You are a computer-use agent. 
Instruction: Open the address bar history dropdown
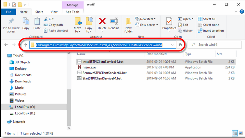click(172, 45)
